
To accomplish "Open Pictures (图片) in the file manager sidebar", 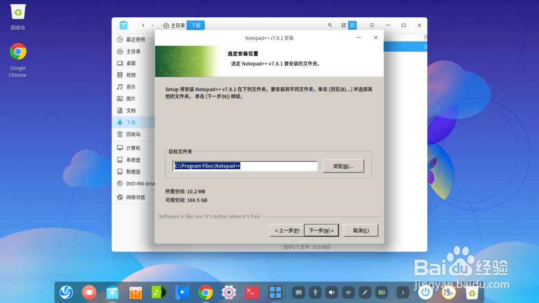I will click(133, 99).
